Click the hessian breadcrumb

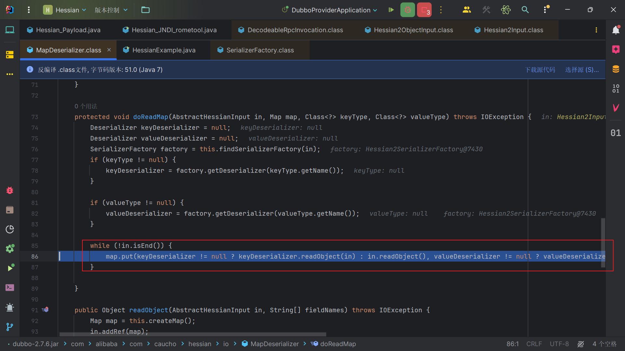200,344
